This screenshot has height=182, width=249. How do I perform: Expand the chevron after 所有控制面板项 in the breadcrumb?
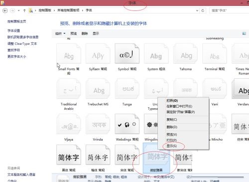[x=83, y=10]
